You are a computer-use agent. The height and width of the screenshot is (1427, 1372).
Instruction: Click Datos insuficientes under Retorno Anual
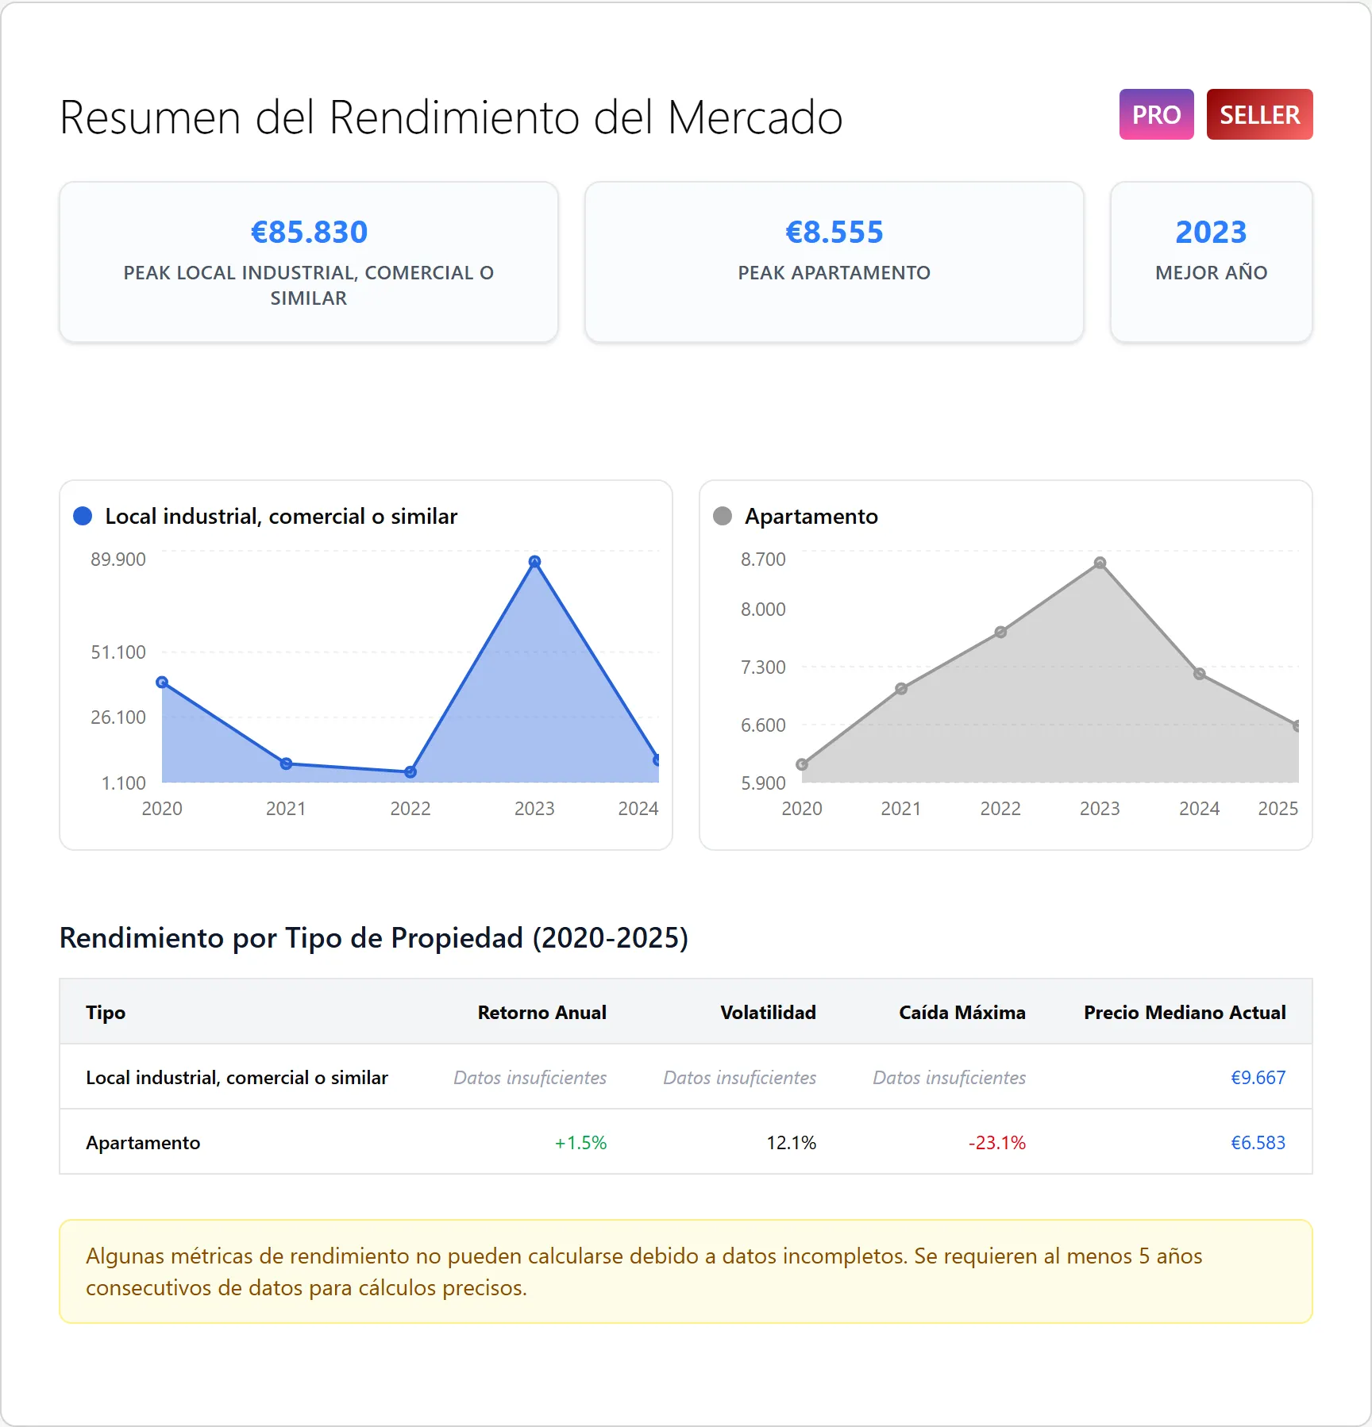pos(530,1078)
